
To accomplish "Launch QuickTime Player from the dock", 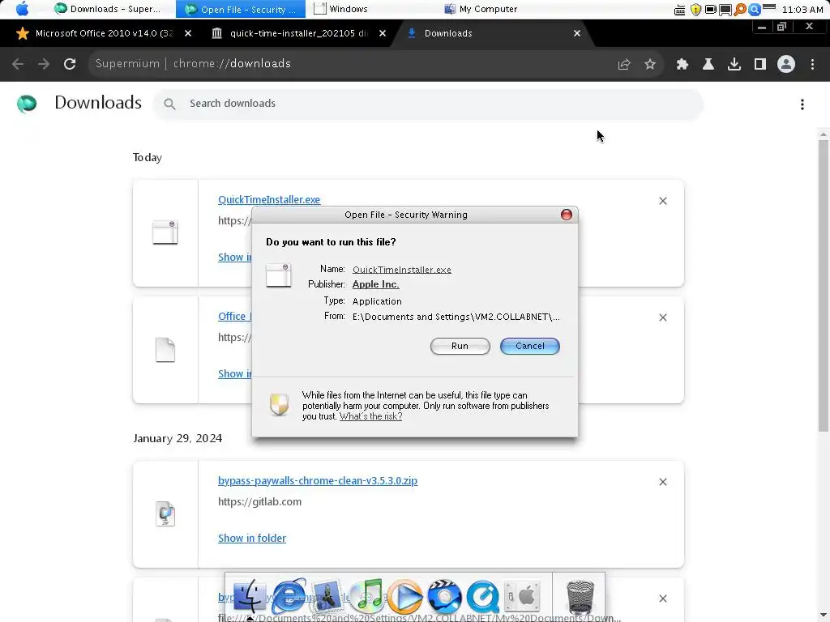I will point(482,597).
